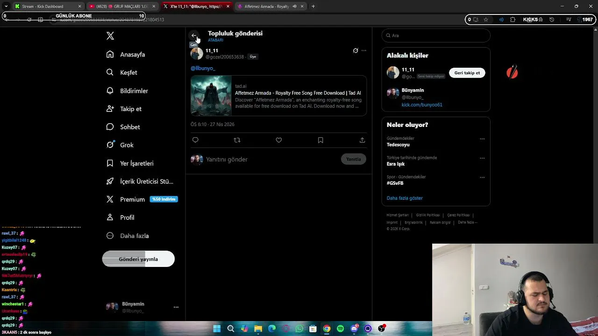598x336 pixels.
Task: Open Çerez Politikası footer link
Action: coord(458,215)
